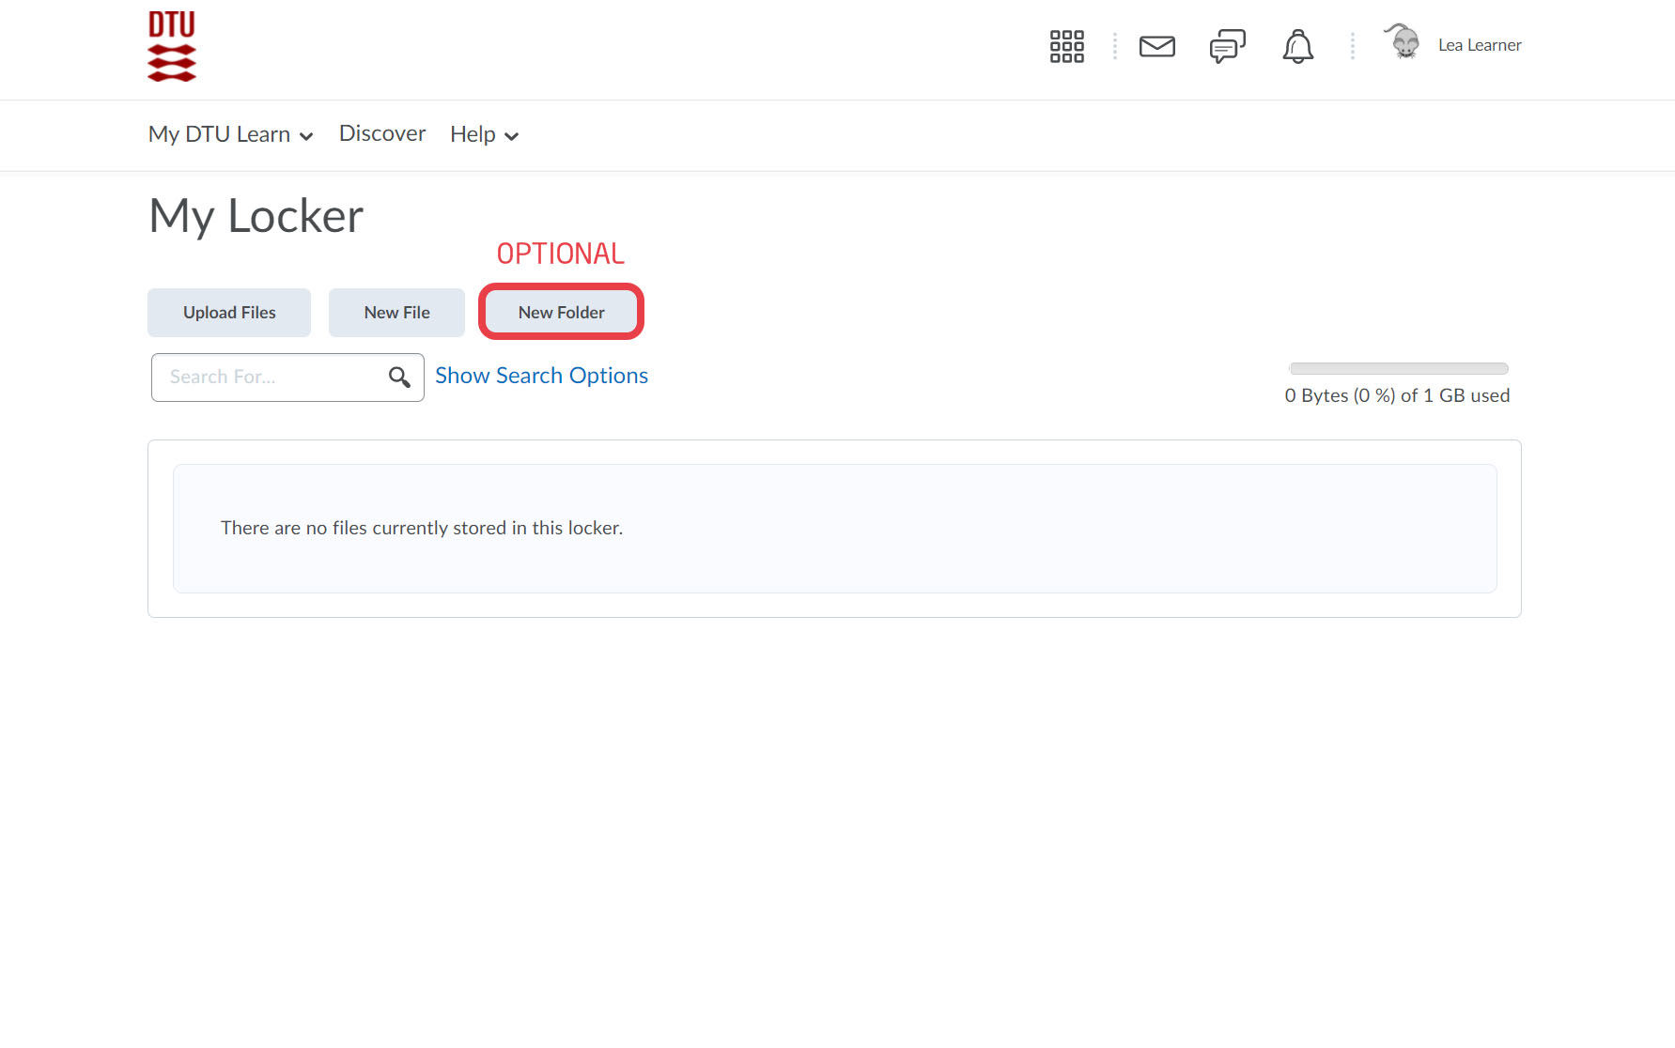Click the user avatar picture
The height and width of the screenshot is (1048, 1675).
[x=1404, y=43]
